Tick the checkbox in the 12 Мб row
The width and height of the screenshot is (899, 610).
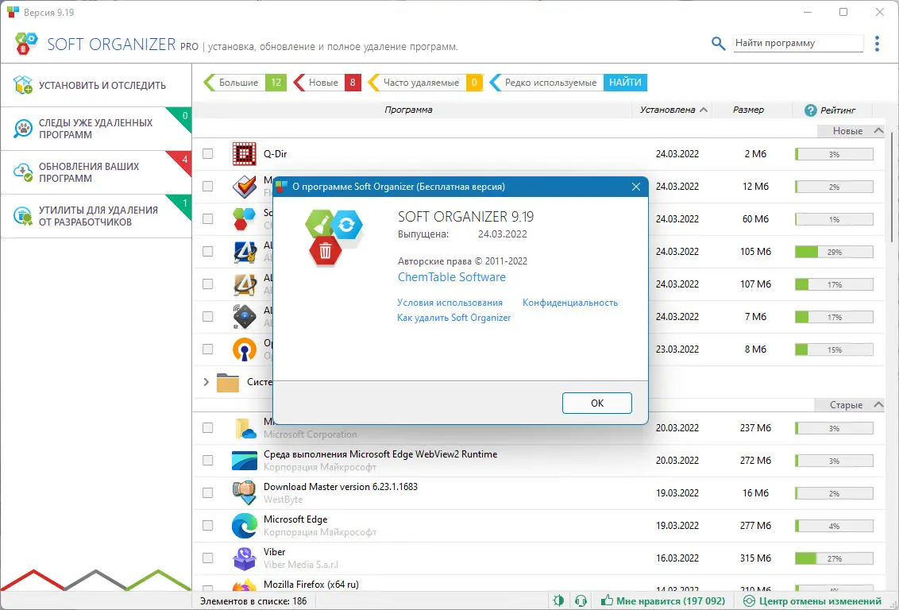click(207, 187)
